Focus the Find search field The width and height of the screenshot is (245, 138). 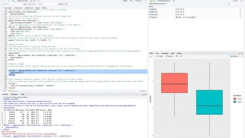pyautogui.click(x=13, y=4)
